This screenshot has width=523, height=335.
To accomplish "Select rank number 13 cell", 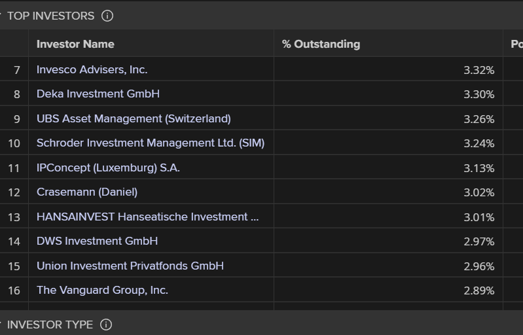I will [x=14, y=216].
